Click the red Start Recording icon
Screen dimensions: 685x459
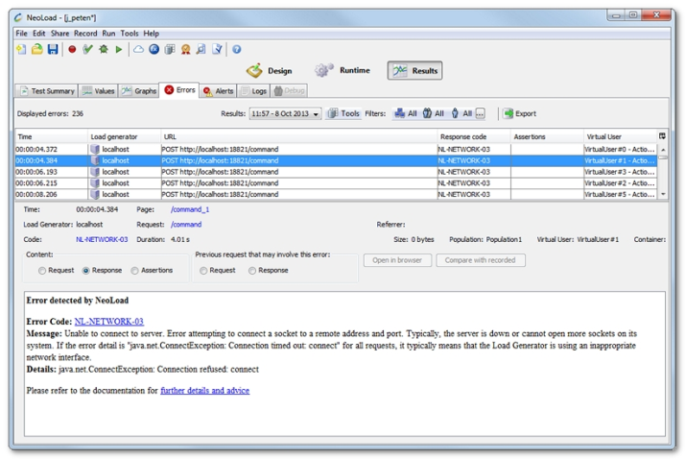click(x=72, y=49)
